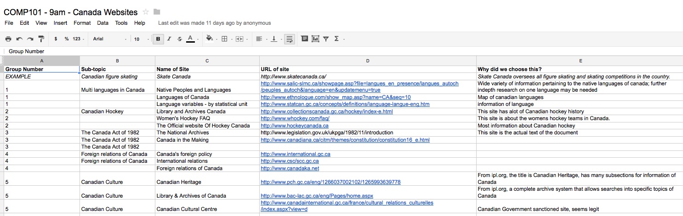The image size is (683, 216).
Task: Open the ethnologue.com show_map link
Action: point(336,97)
